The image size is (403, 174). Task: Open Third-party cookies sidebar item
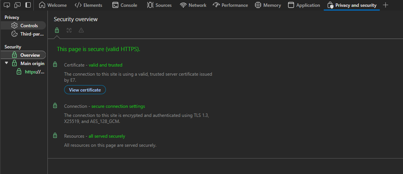[27, 34]
